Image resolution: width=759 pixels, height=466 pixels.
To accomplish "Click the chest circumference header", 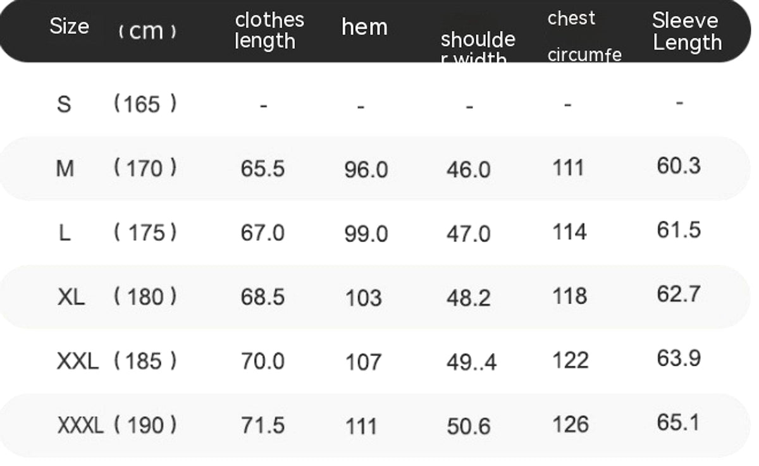I will (584, 37).
